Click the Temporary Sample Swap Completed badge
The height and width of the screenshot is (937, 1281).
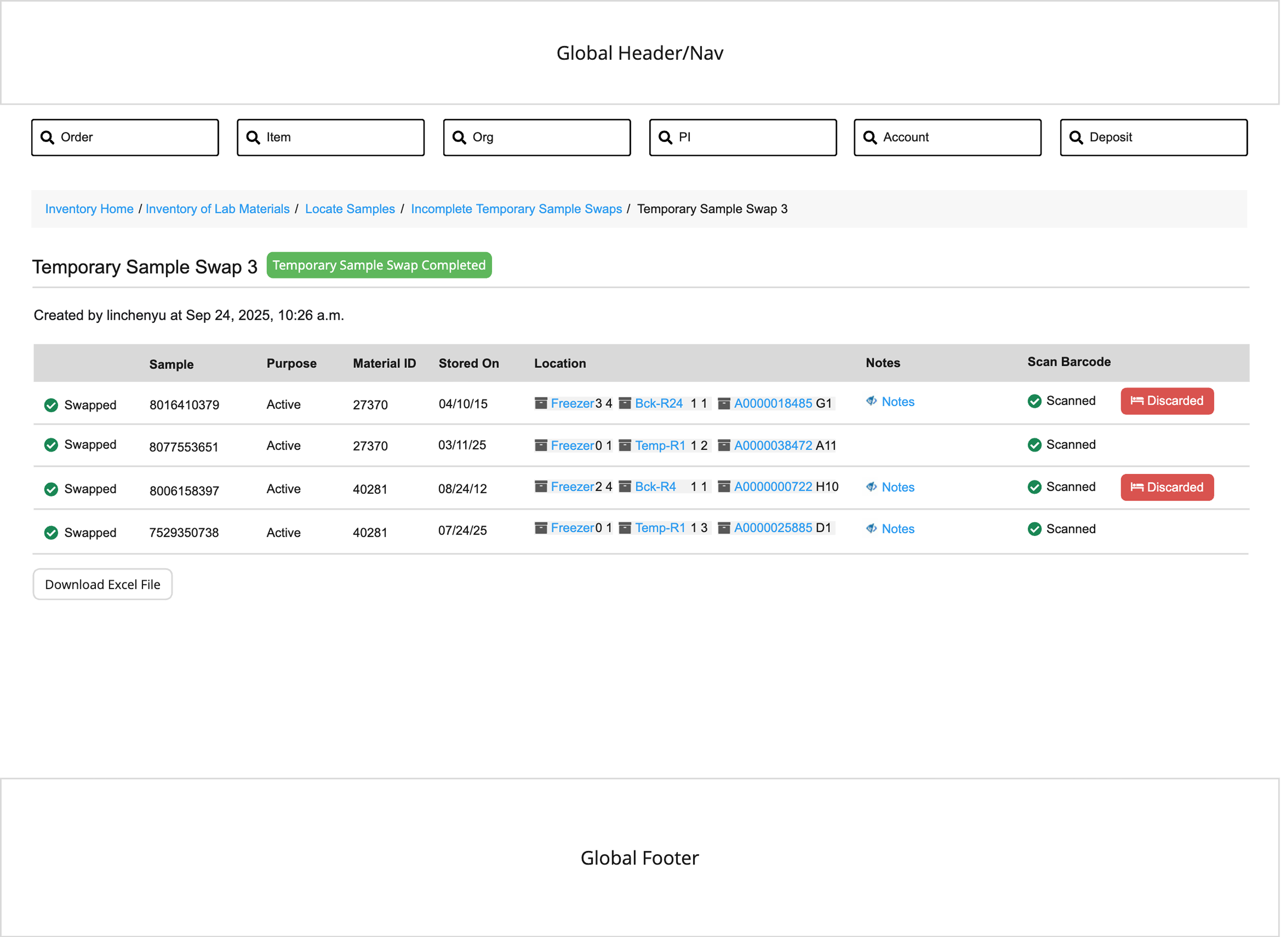pos(379,266)
